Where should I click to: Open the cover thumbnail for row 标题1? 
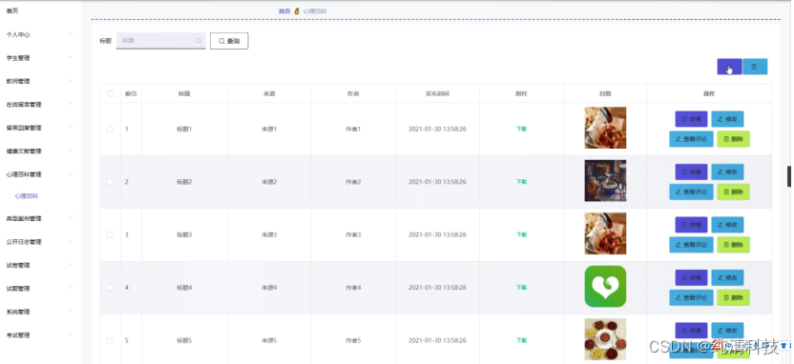click(605, 128)
